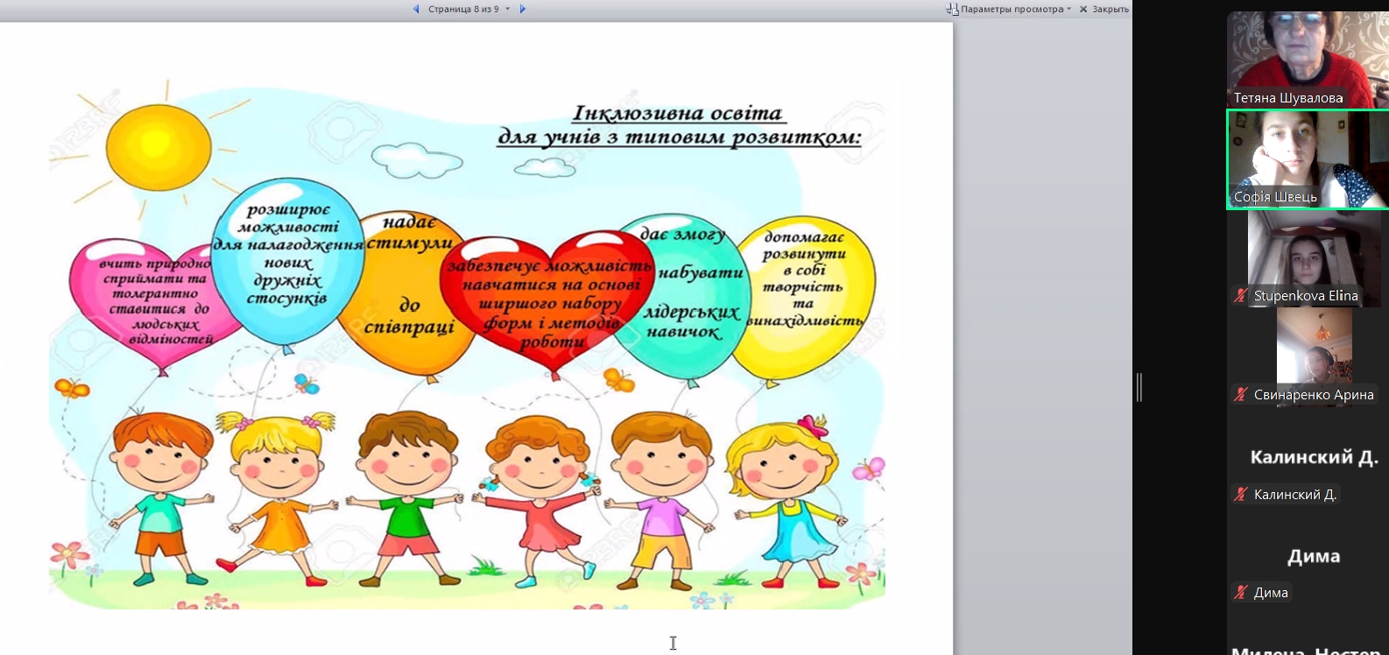Click the 'Свинаренко Арина' name label
The height and width of the screenshot is (655, 1389).
pos(1314,395)
